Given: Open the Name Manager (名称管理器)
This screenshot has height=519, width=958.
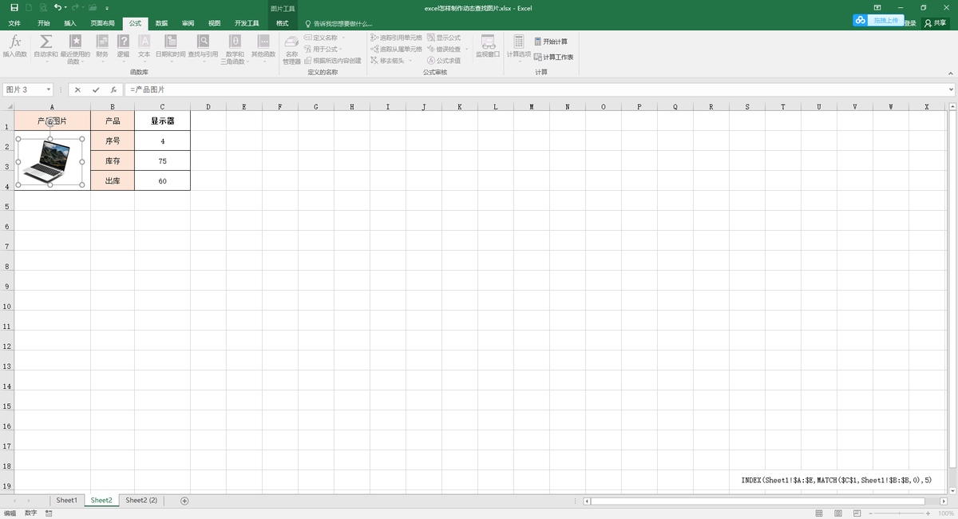Looking at the screenshot, I should click(291, 50).
